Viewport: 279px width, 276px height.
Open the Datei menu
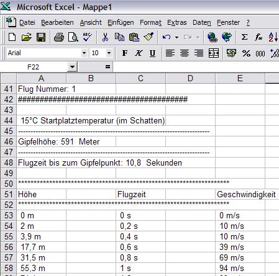(27, 22)
